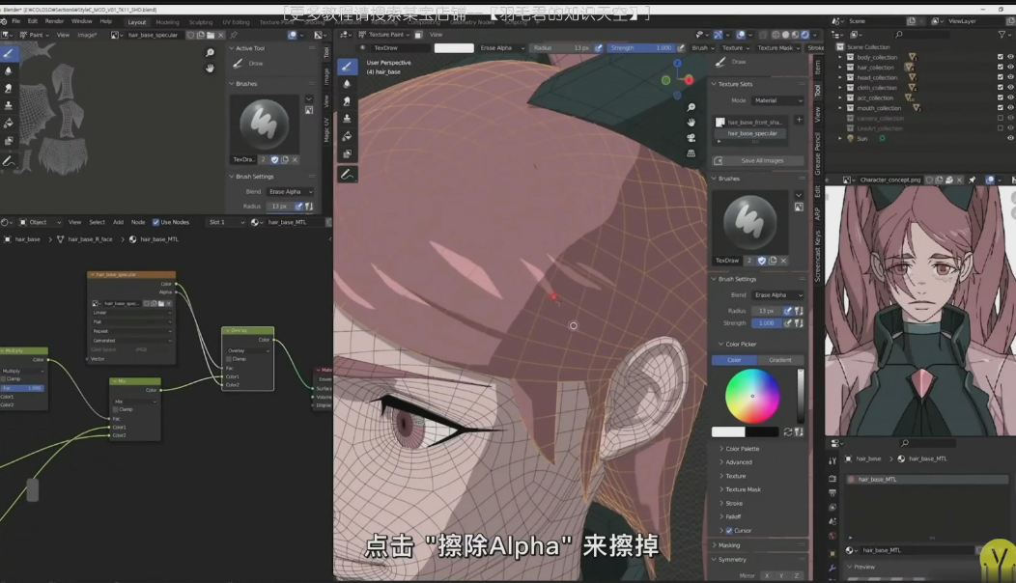Exclude body_collection with its checkbox

coord(1001,57)
